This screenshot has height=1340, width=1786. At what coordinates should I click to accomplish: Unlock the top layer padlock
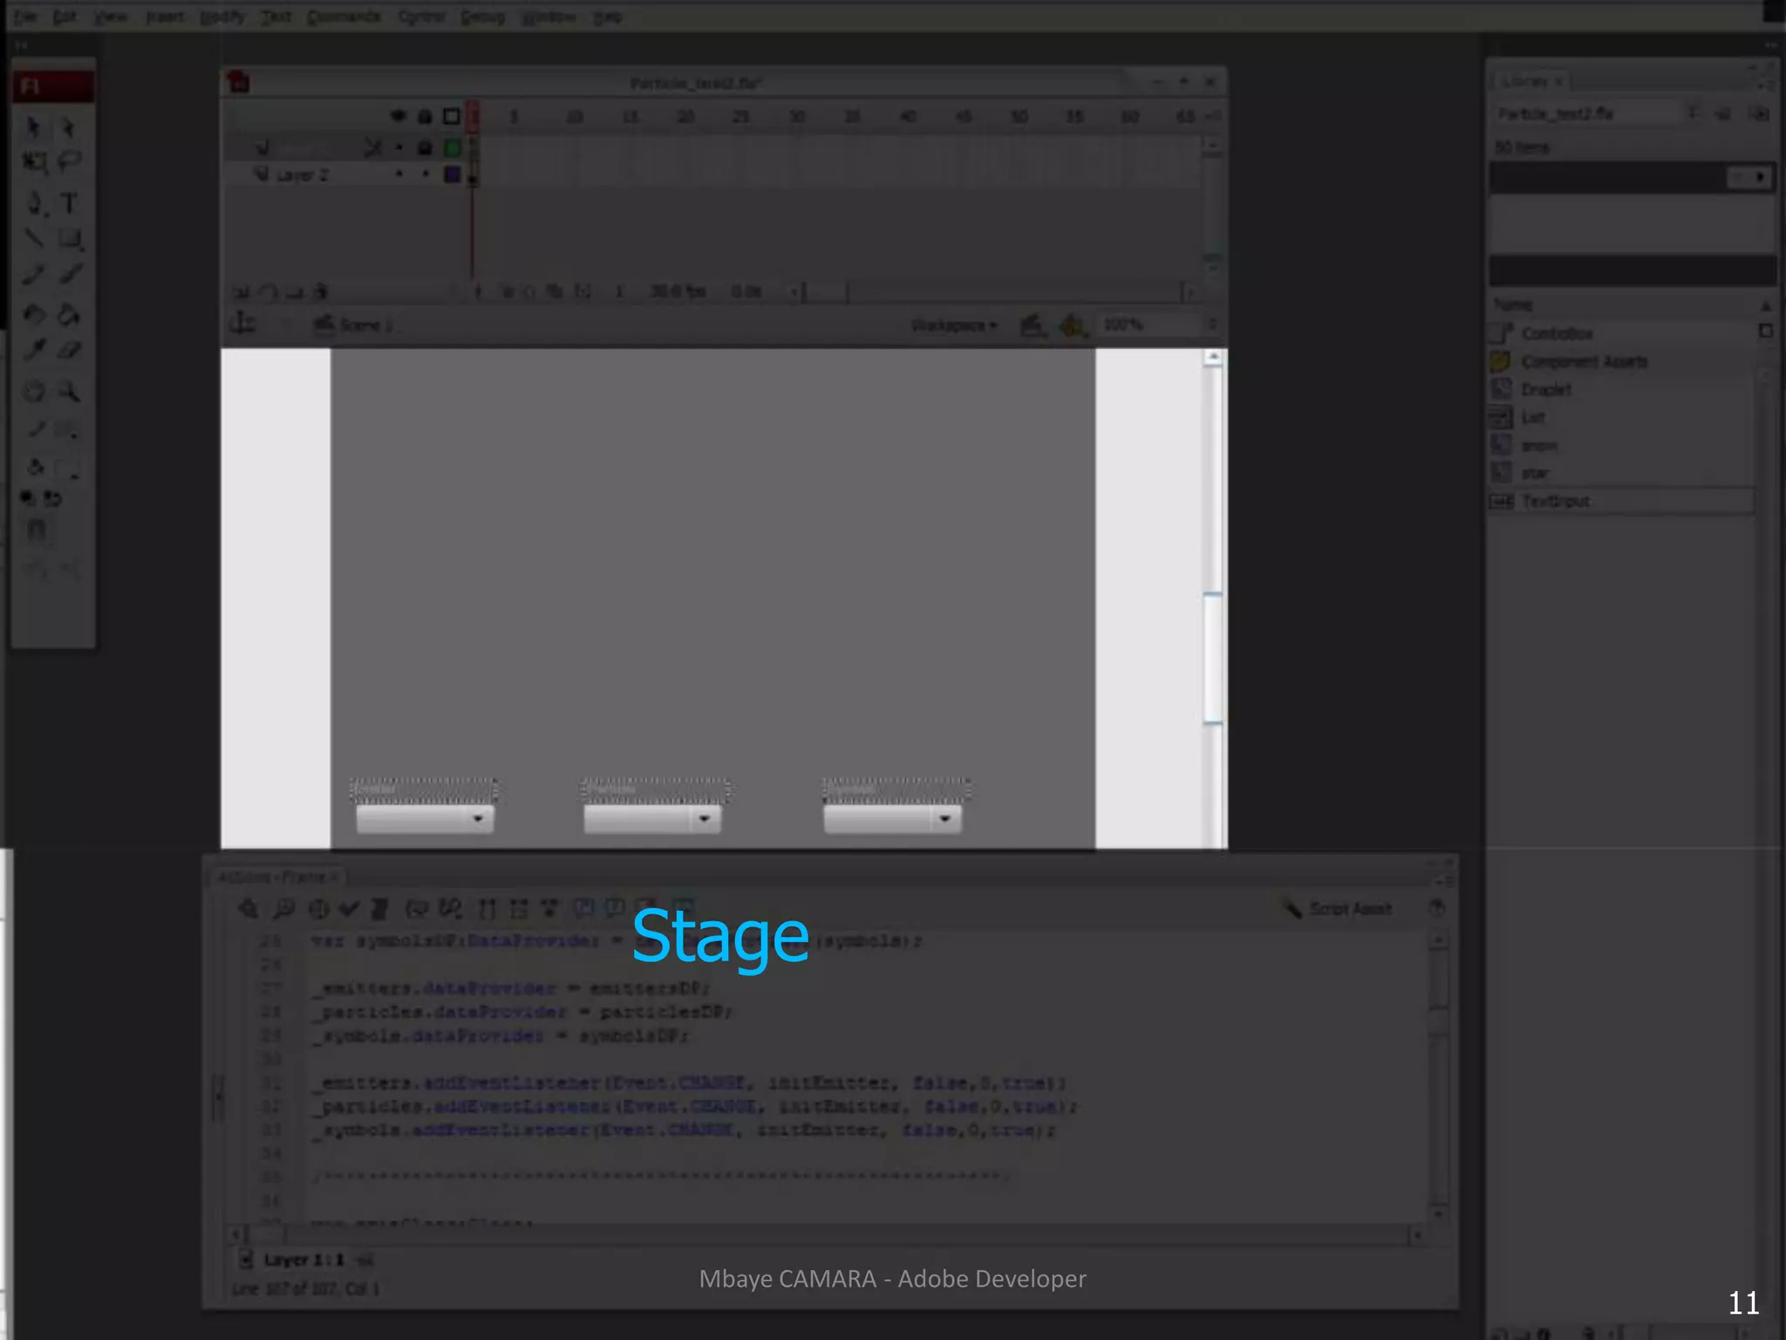point(425,147)
